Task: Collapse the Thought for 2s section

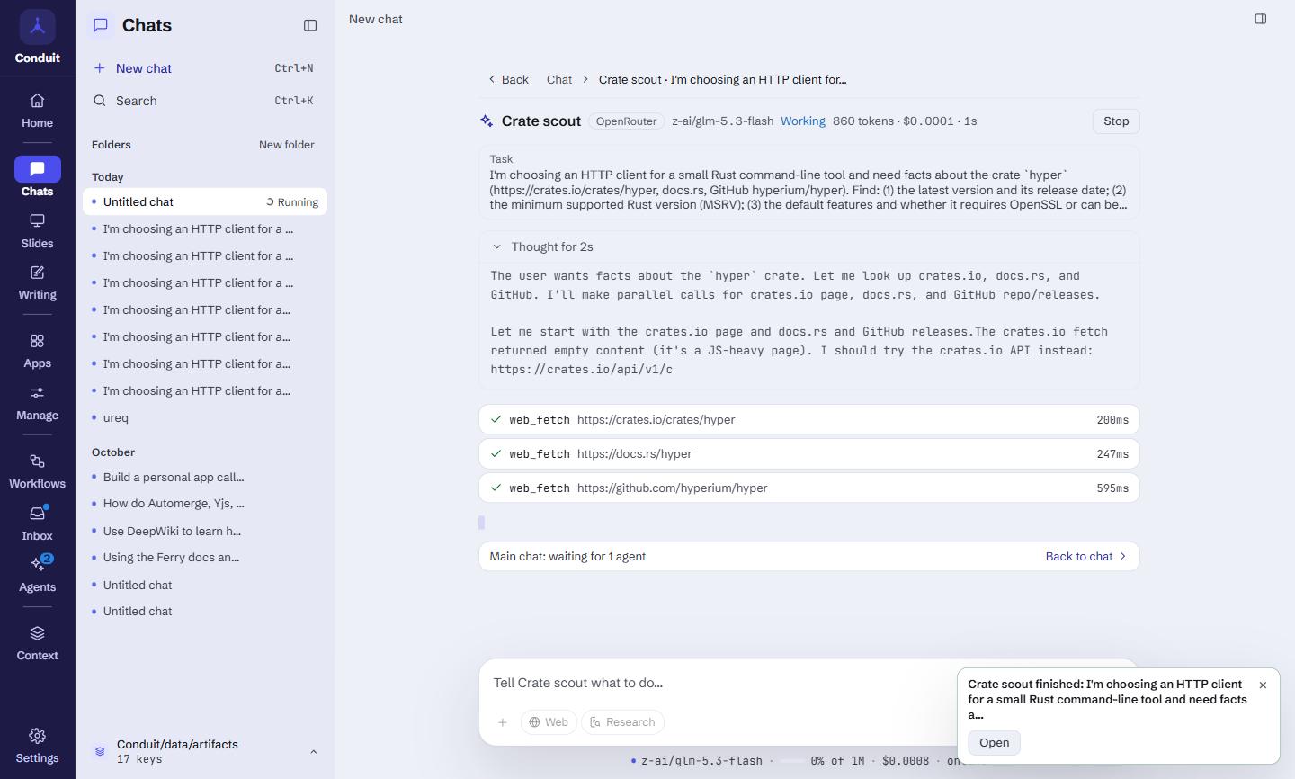Action: [809, 247]
